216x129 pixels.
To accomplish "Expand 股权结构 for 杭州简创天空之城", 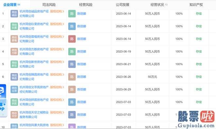I will pyautogui.click(x=57, y=112).
